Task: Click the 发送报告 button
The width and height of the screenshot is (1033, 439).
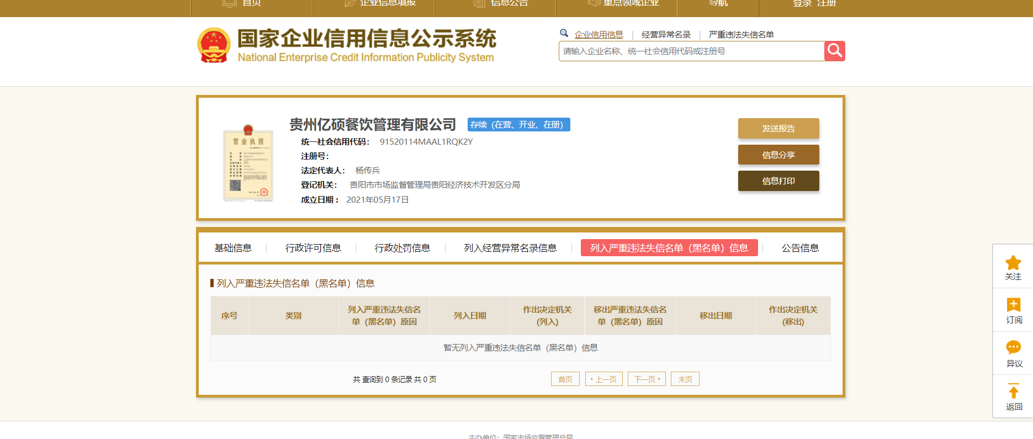Action: point(778,129)
